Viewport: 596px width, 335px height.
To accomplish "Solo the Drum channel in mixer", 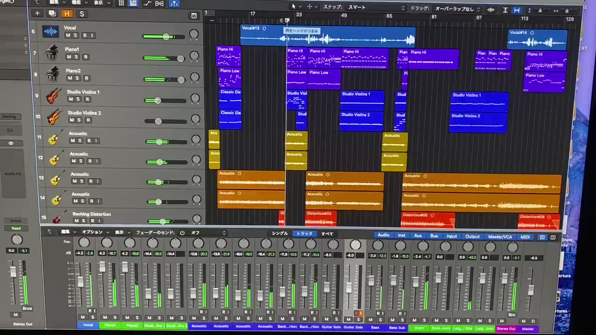I will click(x=425, y=320).
